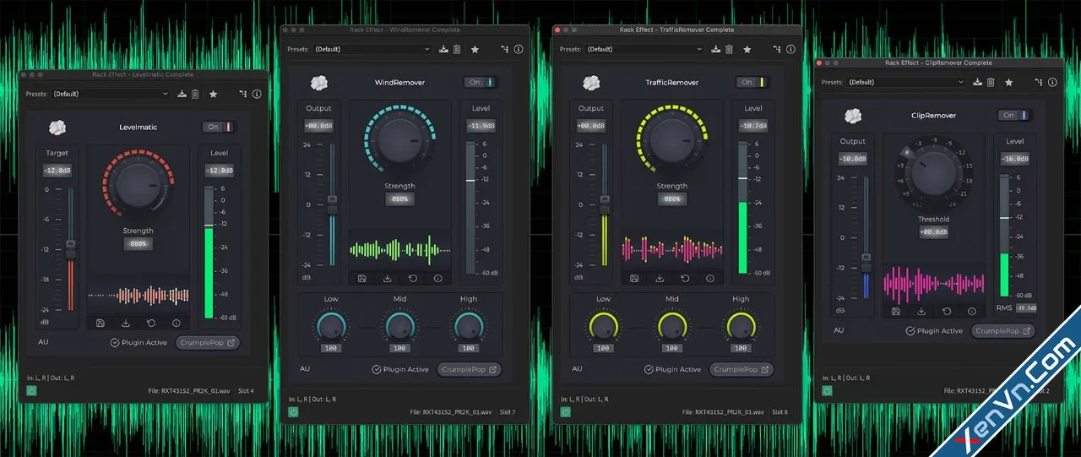This screenshot has width=1081, height=457.
Task: Show info icon in WindRemover top bar
Action: click(x=519, y=50)
